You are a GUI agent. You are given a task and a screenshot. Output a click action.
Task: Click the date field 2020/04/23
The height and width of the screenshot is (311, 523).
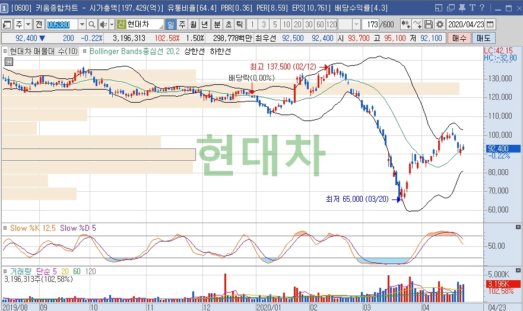pyautogui.click(x=466, y=24)
